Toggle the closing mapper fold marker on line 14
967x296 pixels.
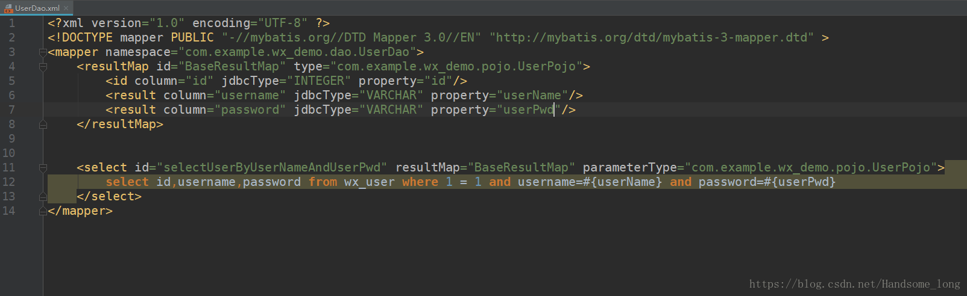(x=43, y=211)
